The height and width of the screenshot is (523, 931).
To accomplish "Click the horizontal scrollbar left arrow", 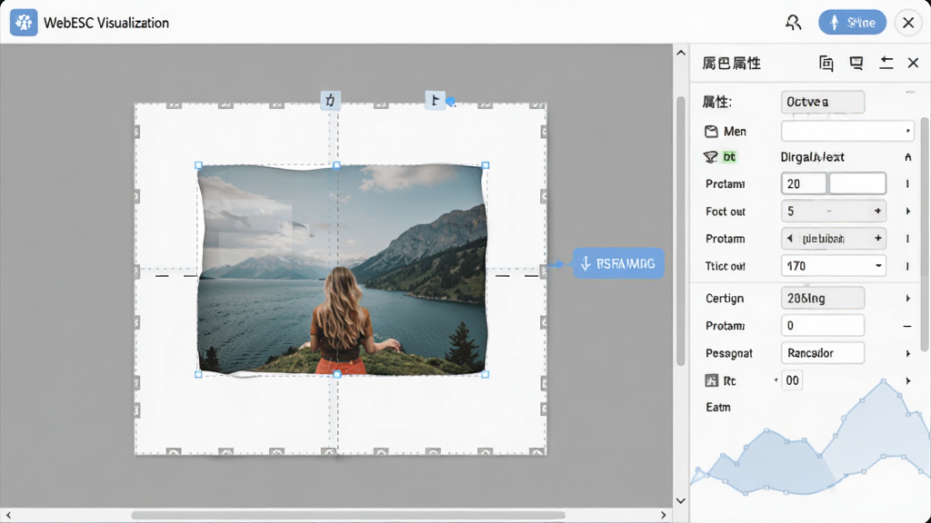I will [x=8, y=516].
